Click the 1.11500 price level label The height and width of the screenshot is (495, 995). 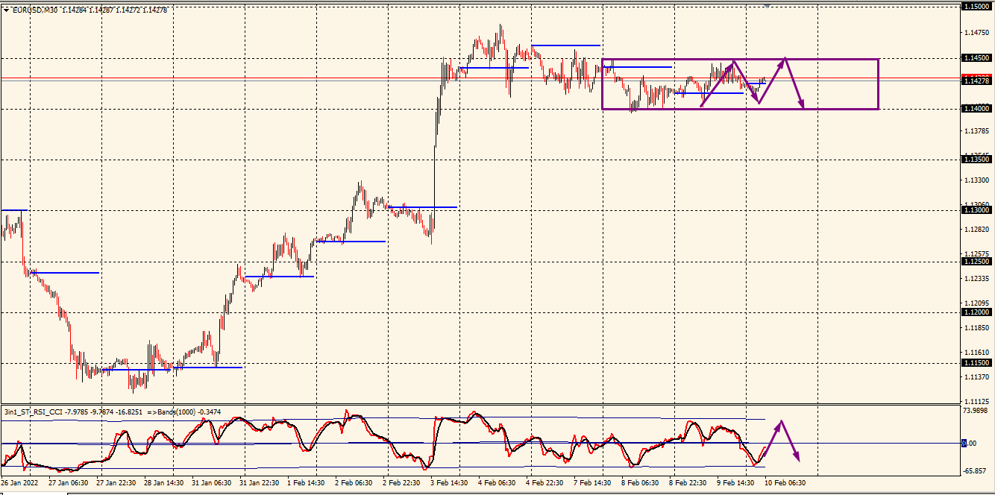977,363
